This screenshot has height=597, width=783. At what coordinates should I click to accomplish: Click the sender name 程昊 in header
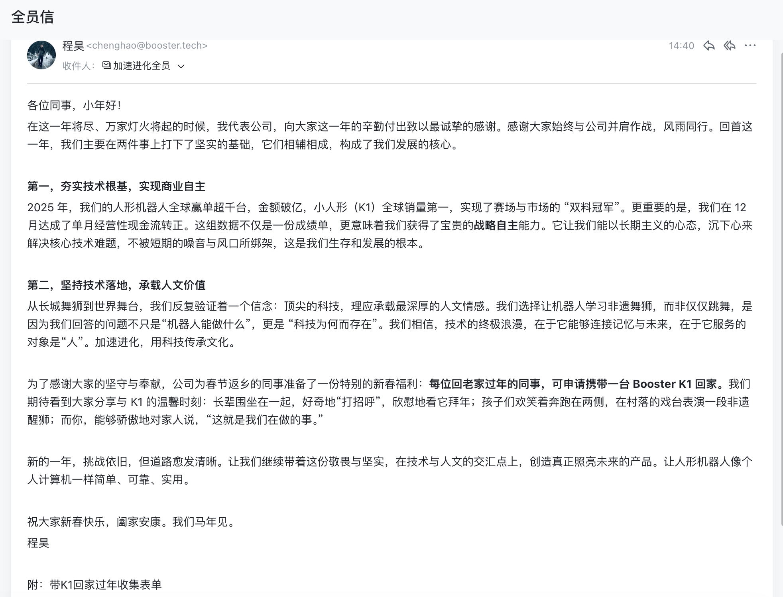coord(73,46)
